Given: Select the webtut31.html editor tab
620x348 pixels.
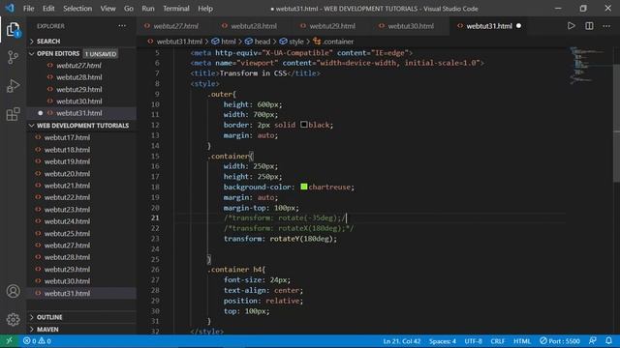Looking at the screenshot, I should pos(488,26).
